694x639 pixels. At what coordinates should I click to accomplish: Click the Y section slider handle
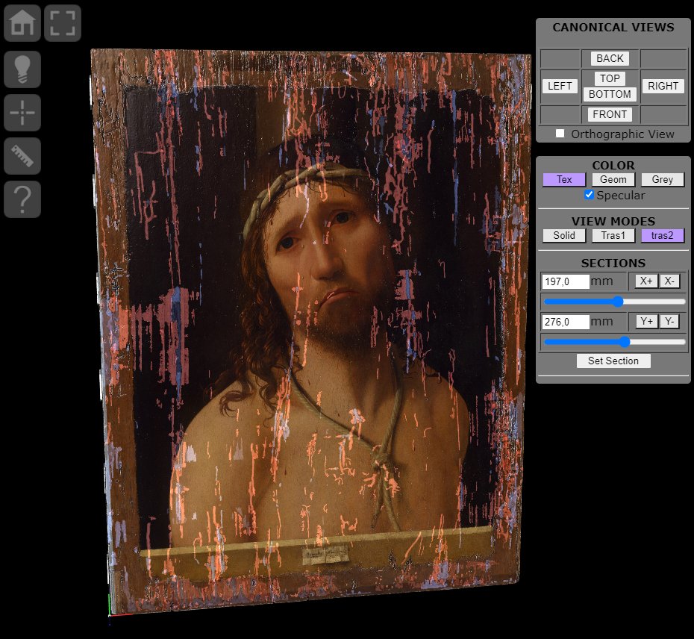625,341
